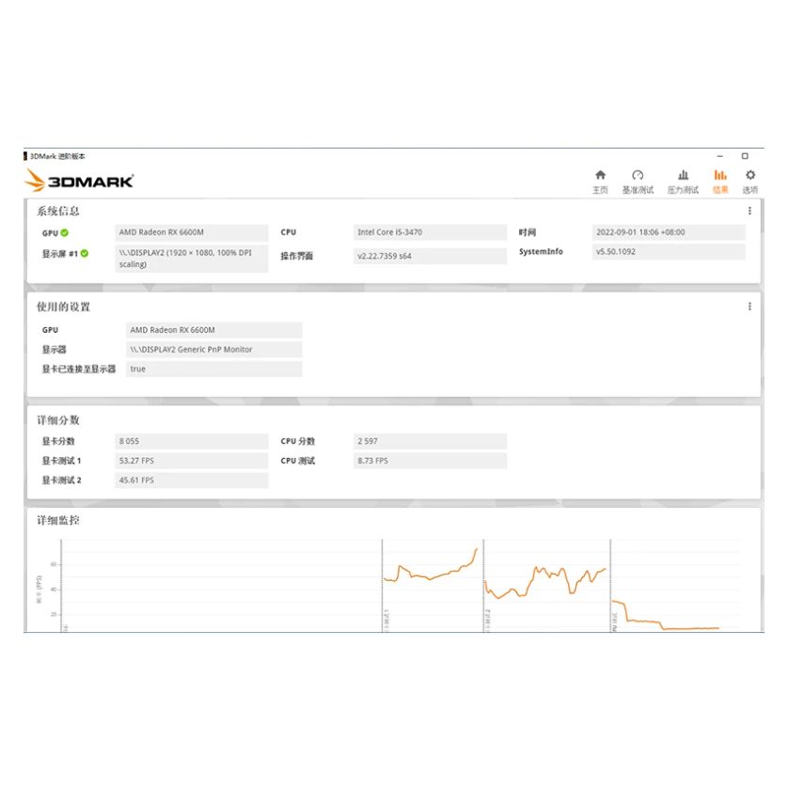Click the green check next to GPU
This screenshot has width=788, height=788.
pyautogui.click(x=65, y=232)
